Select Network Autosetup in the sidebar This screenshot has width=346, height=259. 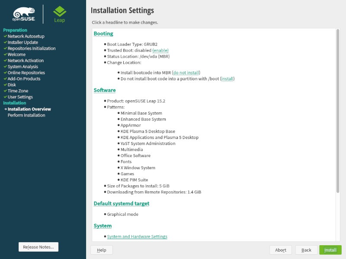[x=27, y=36]
